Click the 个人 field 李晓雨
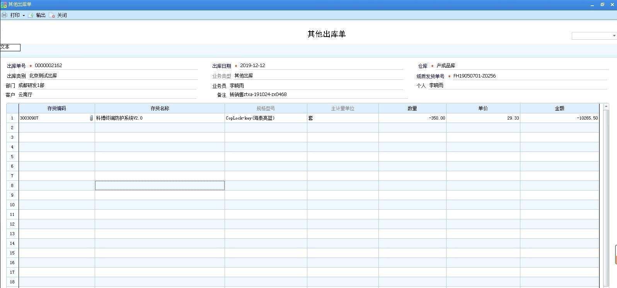The width and height of the screenshot is (617, 288). click(x=517, y=86)
